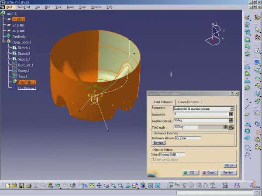Click the Print icon in bottom toolbar
Screen dimensions: 262x196
coord(28,186)
